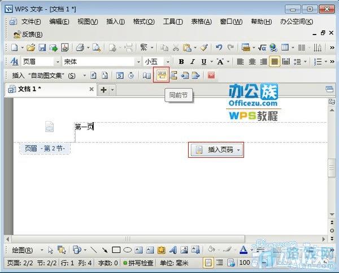
Task: Create a new blank document
Action: click(15, 47)
